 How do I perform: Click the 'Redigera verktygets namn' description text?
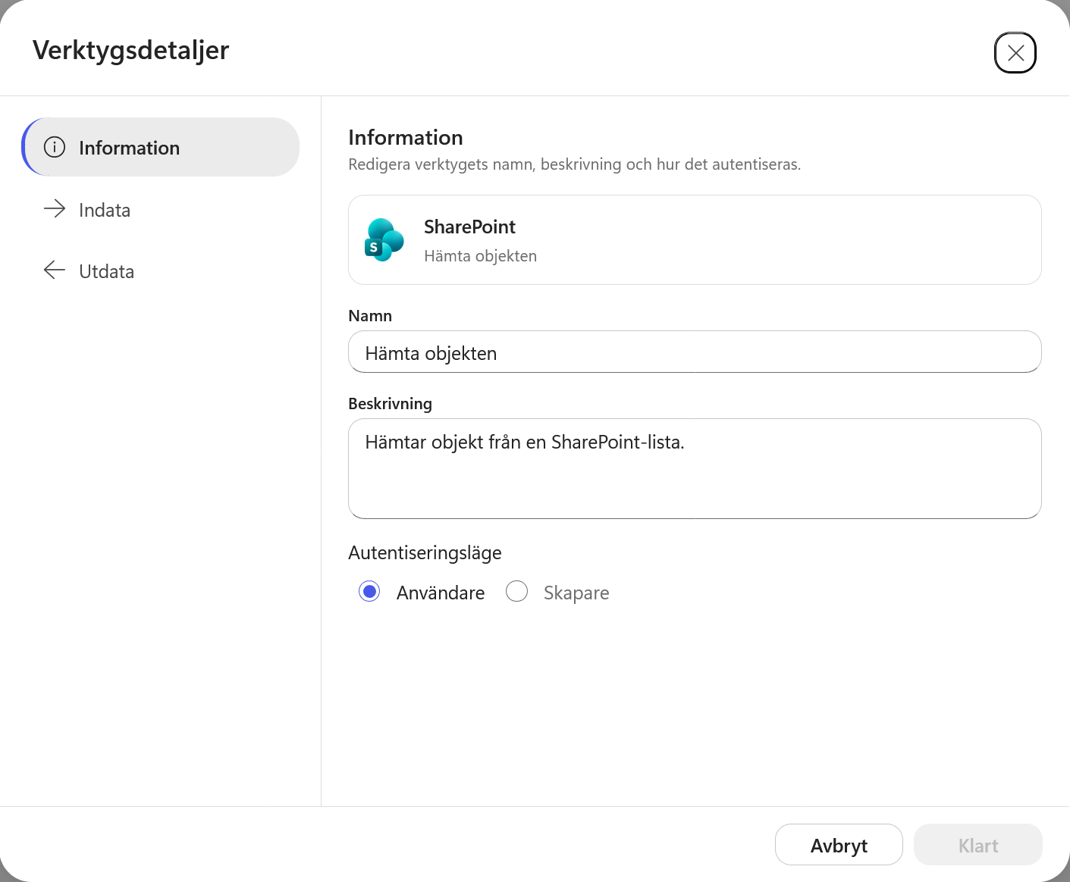tap(574, 164)
